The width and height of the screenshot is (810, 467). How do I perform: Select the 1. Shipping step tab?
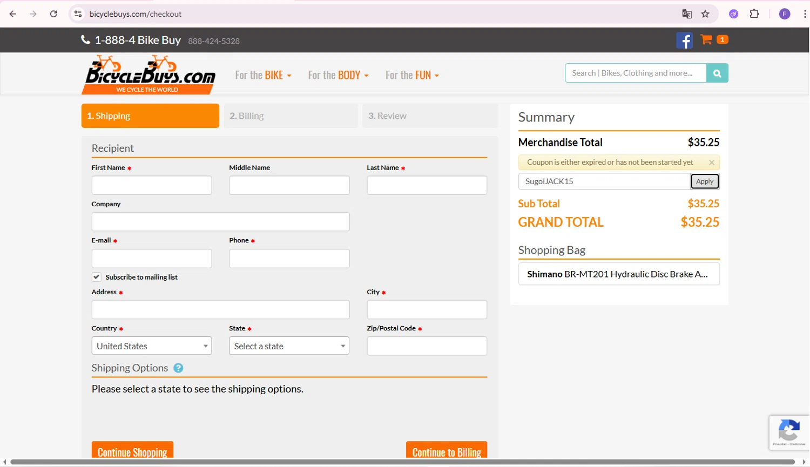click(150, 116)
